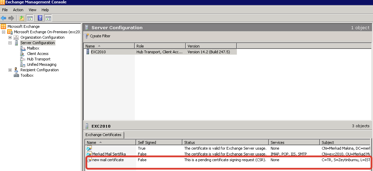Click the server icon in Server Configuration header

click(87, 27)
